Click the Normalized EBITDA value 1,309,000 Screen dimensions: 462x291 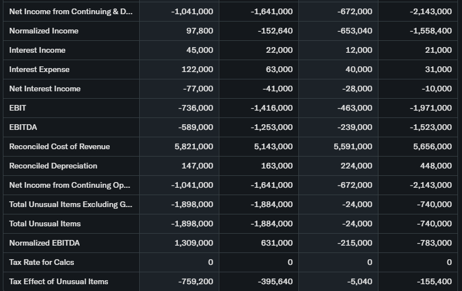(194, 243)
